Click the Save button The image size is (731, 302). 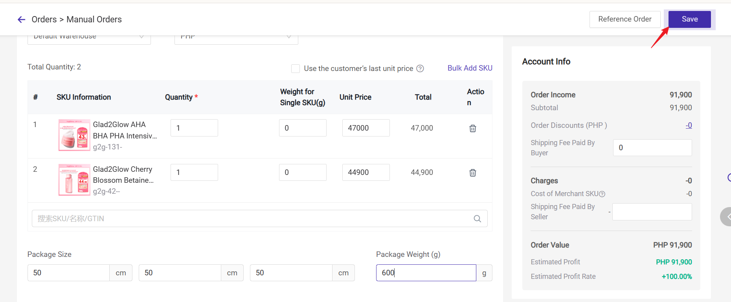[689, 19]
